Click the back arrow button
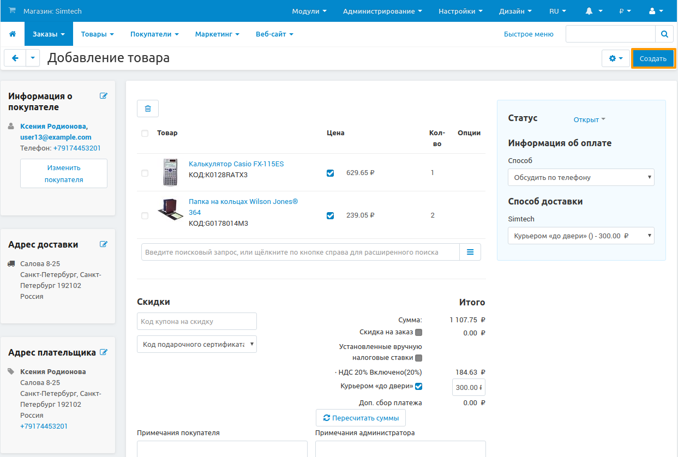 15,58
